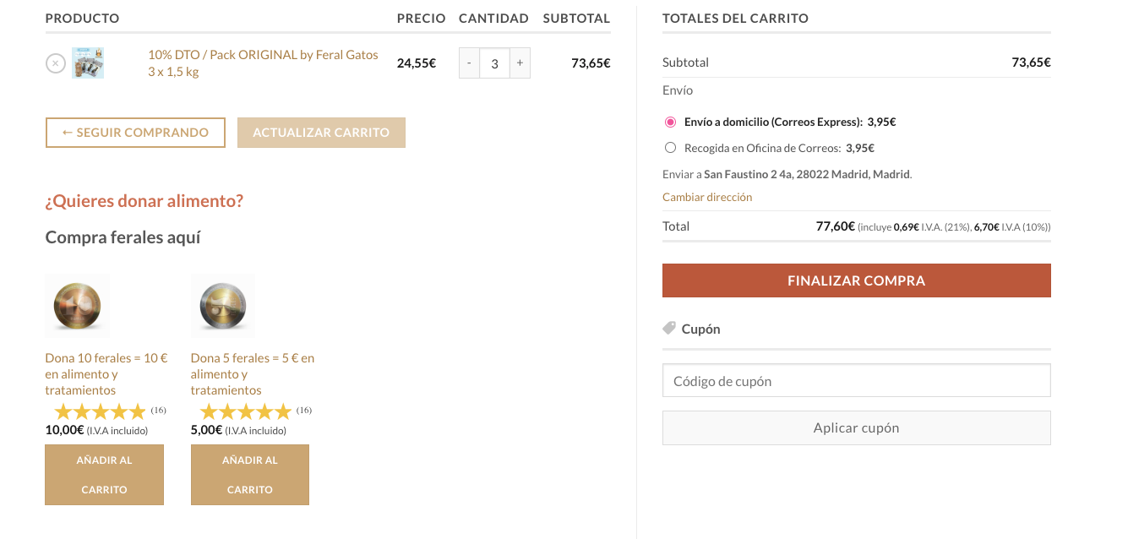Click Actualizar Carrito button

321,133
